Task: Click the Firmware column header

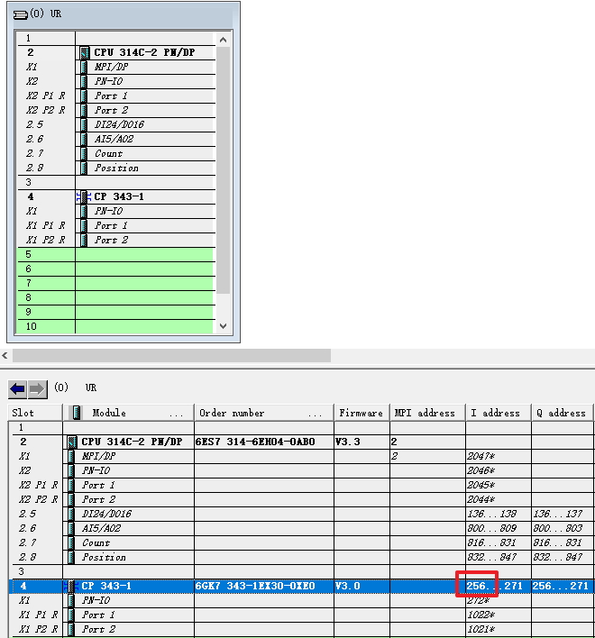Action: (x=362, y=413)
